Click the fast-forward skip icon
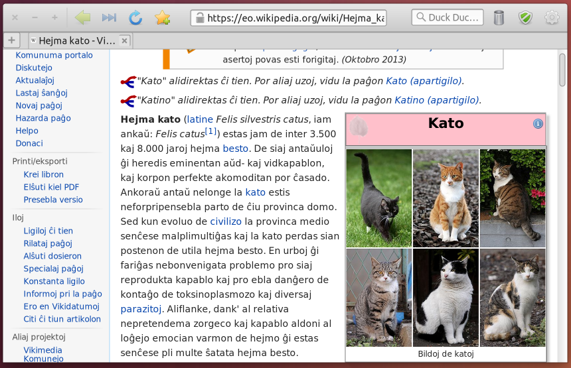Viewport: 571px width, 368px height. (x=109, y=17)
